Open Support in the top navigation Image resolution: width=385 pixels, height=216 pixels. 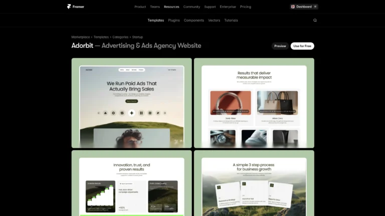210,7
